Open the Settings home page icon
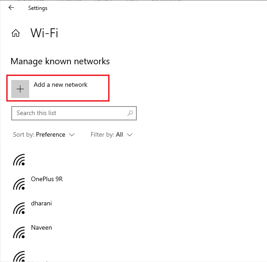Viewport: 267px width, 262px height. coord(16,33)
